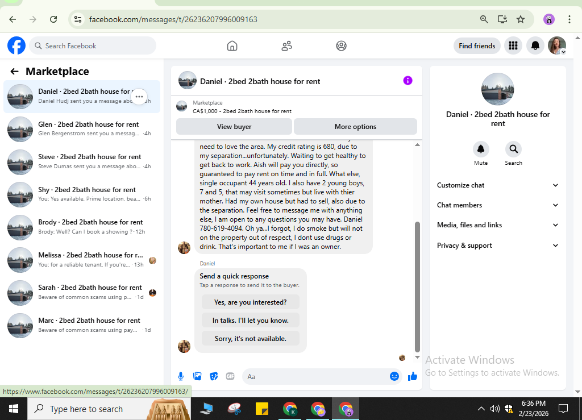Open the Friends icon in top navigation
Screen dimensions: 582x420
point(286,46)
